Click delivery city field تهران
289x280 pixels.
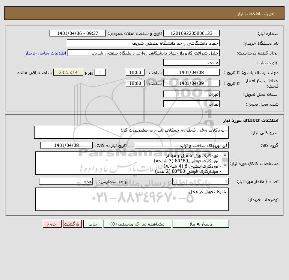point(191,104)
